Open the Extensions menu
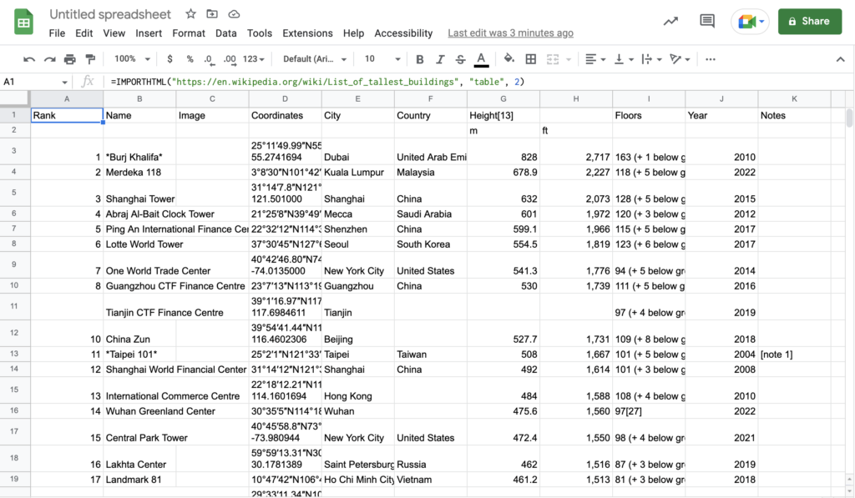 click(x=307, y=33)
